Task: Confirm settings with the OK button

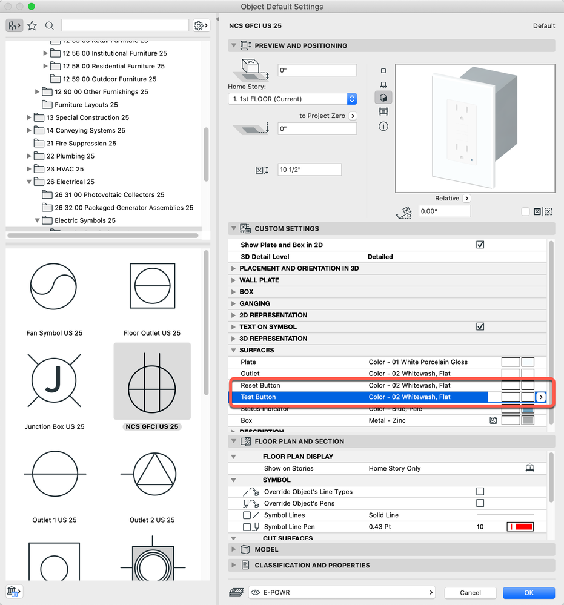Action: point(528,593)
